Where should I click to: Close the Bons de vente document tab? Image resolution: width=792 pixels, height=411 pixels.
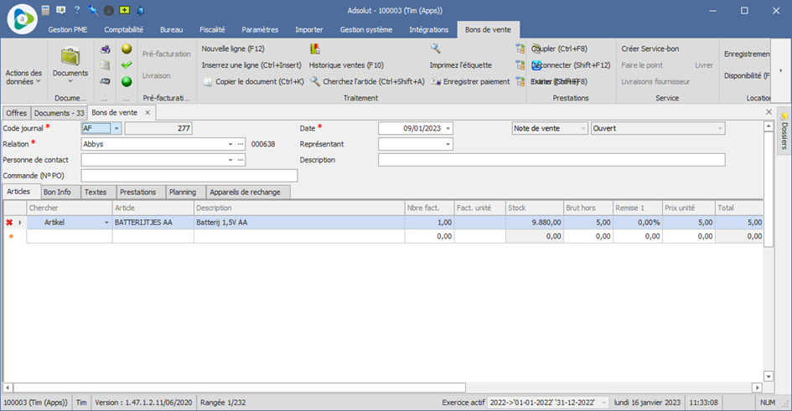pos(148,113)
